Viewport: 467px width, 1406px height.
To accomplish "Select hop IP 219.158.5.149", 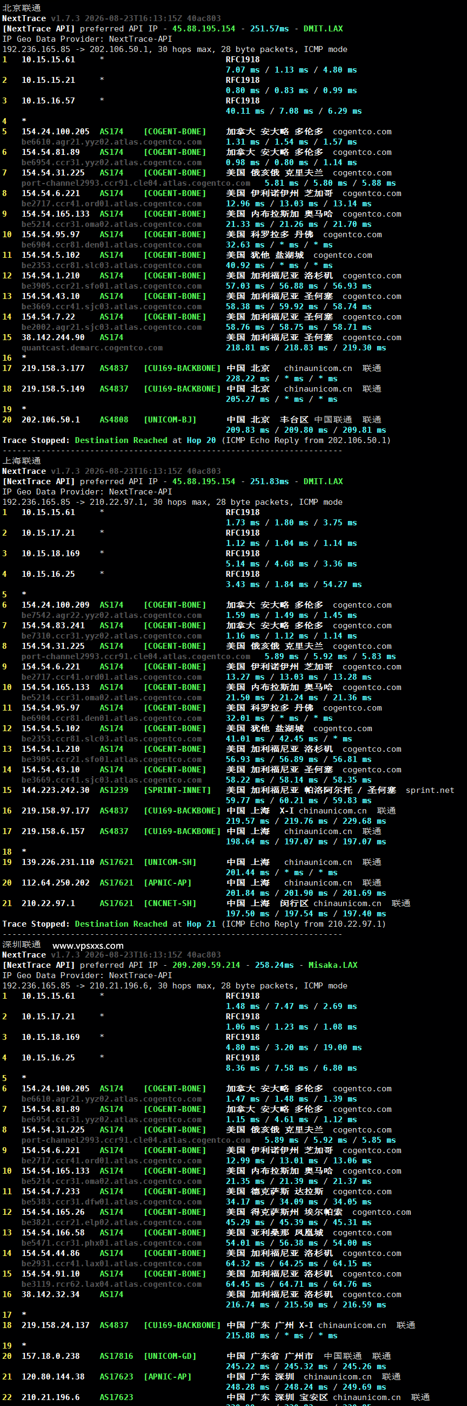I will (53, 389).
